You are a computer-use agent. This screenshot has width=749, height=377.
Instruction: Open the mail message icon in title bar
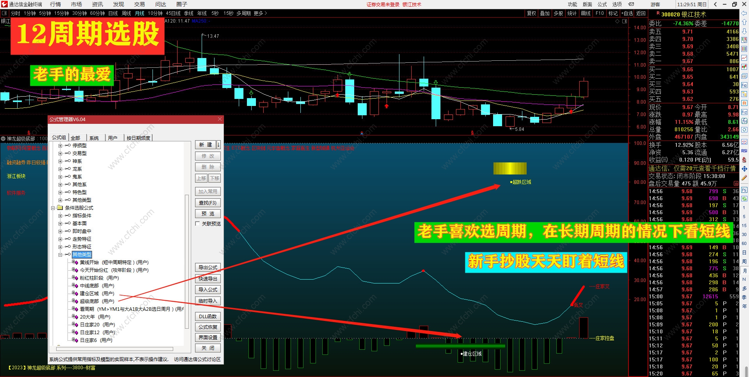click(631, 4)
